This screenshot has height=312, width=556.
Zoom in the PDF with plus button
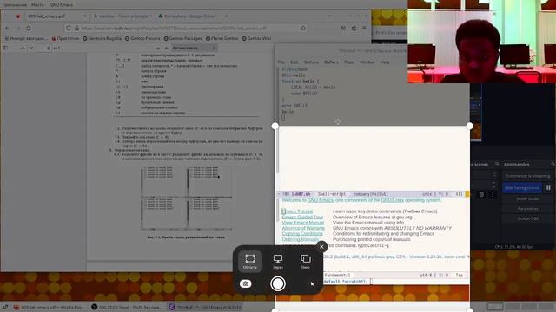click(166, 48)
